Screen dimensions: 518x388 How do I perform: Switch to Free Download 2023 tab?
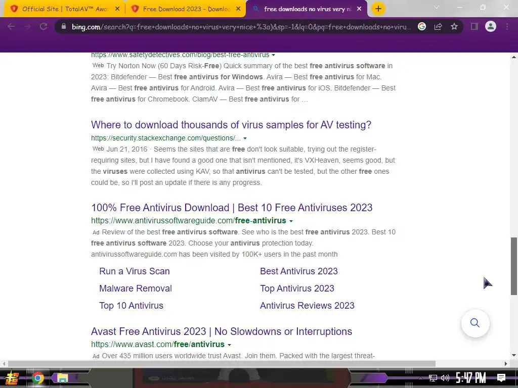(x=187, y=9)
